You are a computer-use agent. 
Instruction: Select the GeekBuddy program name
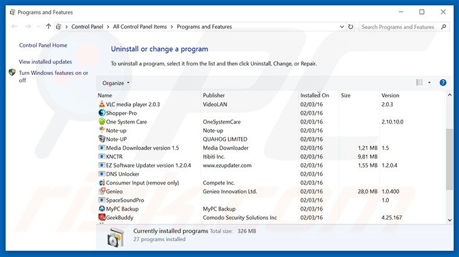click(x=120, y=218)
